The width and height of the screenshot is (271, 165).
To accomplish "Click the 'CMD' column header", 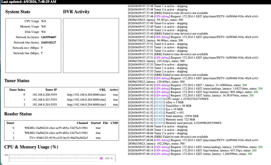I will 114,123.
